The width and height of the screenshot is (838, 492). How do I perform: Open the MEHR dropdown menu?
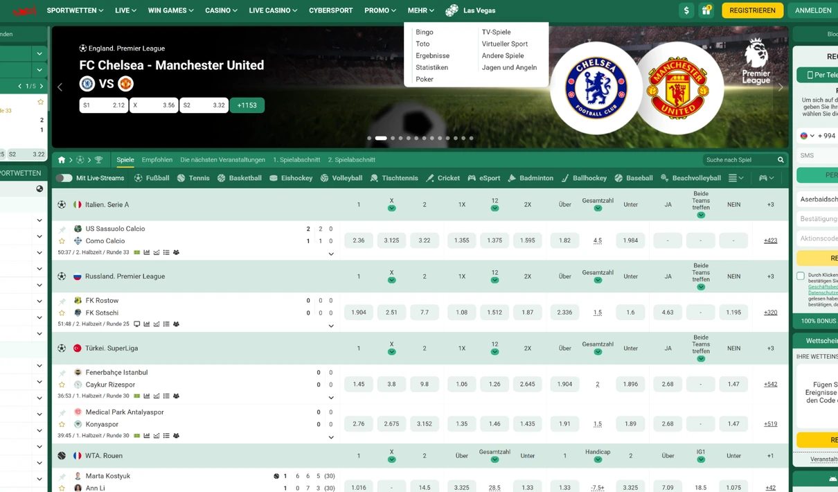(421, 10)
